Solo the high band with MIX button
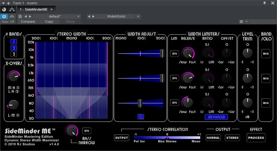 pyautogui.click(x=266, y=54)
